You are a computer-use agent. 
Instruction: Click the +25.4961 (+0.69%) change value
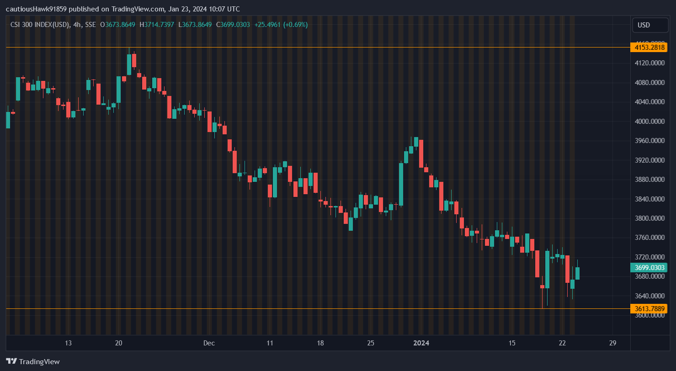[x=280, y=25]
